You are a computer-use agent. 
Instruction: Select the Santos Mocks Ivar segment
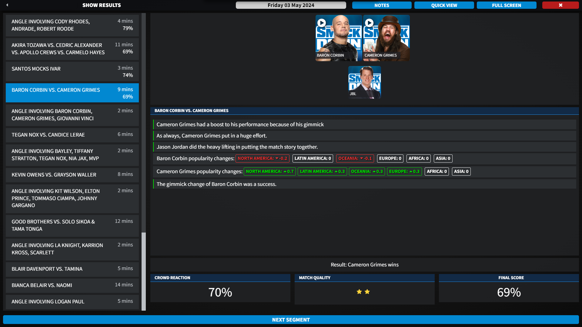72,72
